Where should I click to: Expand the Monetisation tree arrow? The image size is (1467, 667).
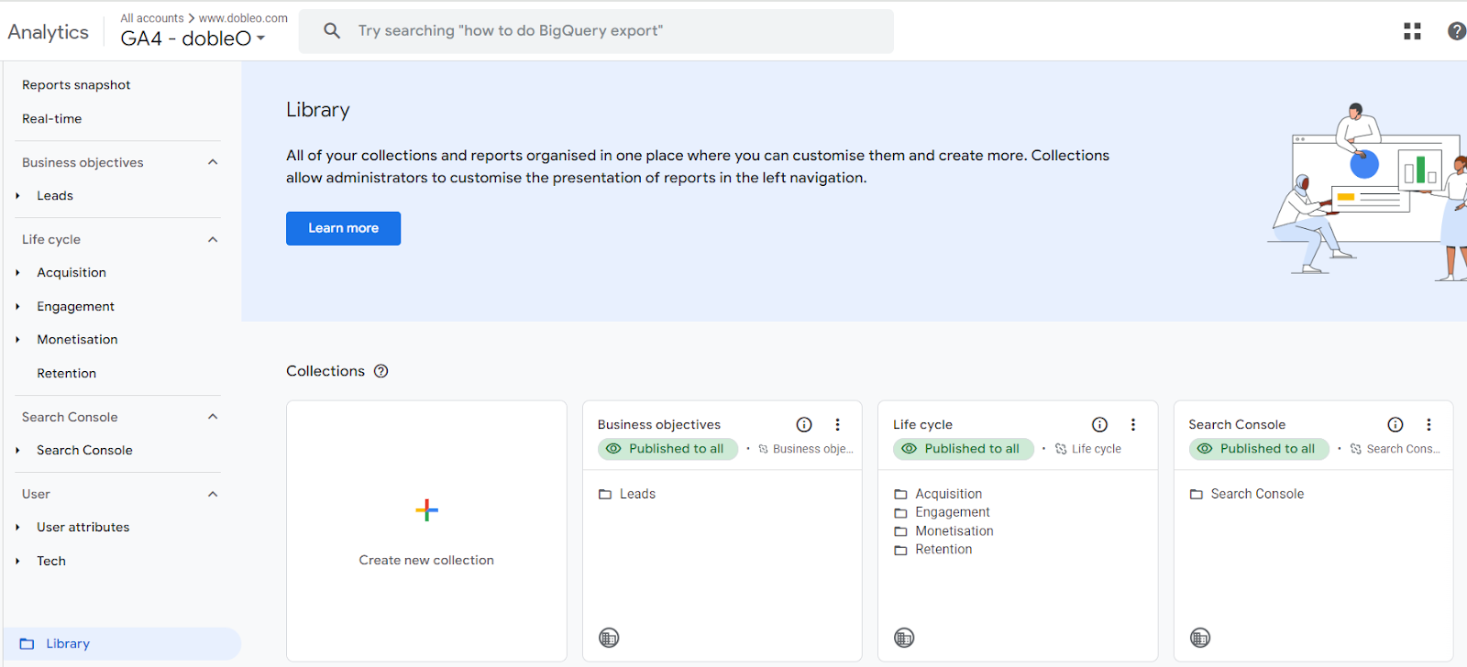(17, 340)
